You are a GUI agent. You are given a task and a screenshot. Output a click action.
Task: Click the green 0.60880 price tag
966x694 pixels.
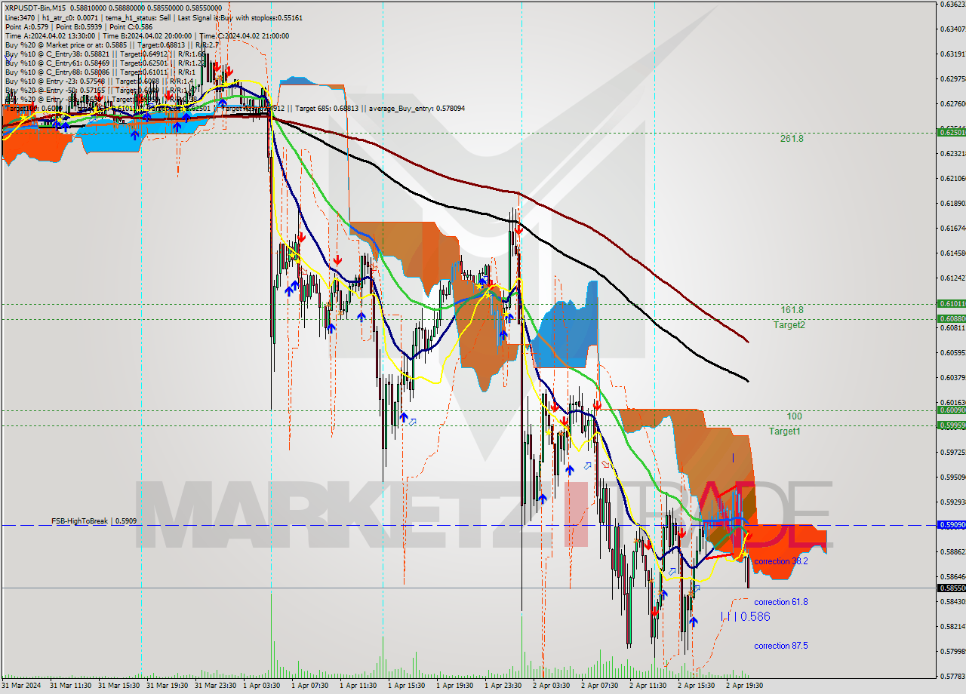coord(951,318)
